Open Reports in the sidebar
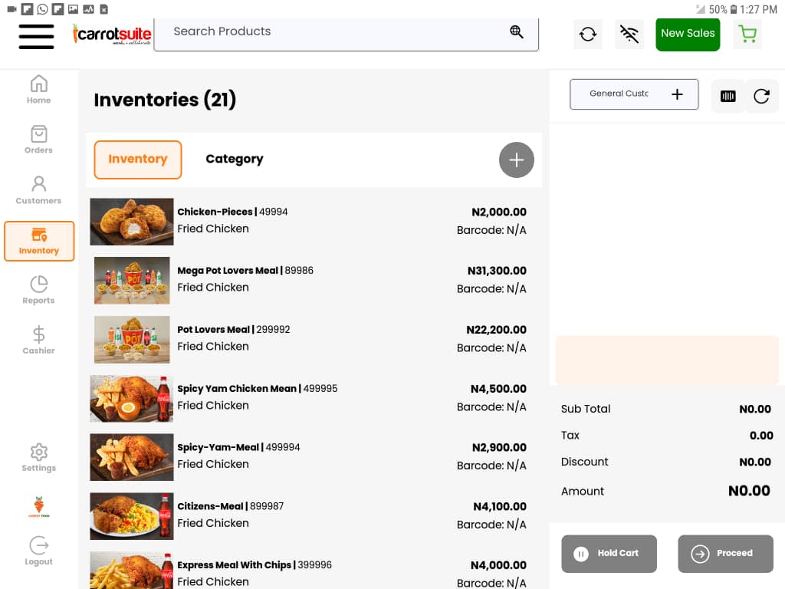 39,290
